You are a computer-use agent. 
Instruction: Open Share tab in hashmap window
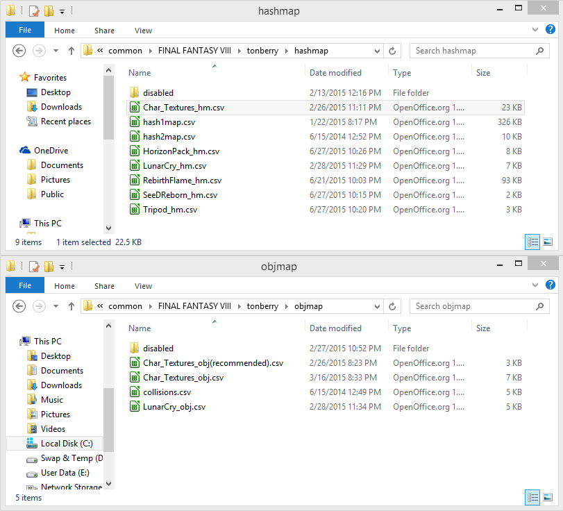(x=105, y=31)
